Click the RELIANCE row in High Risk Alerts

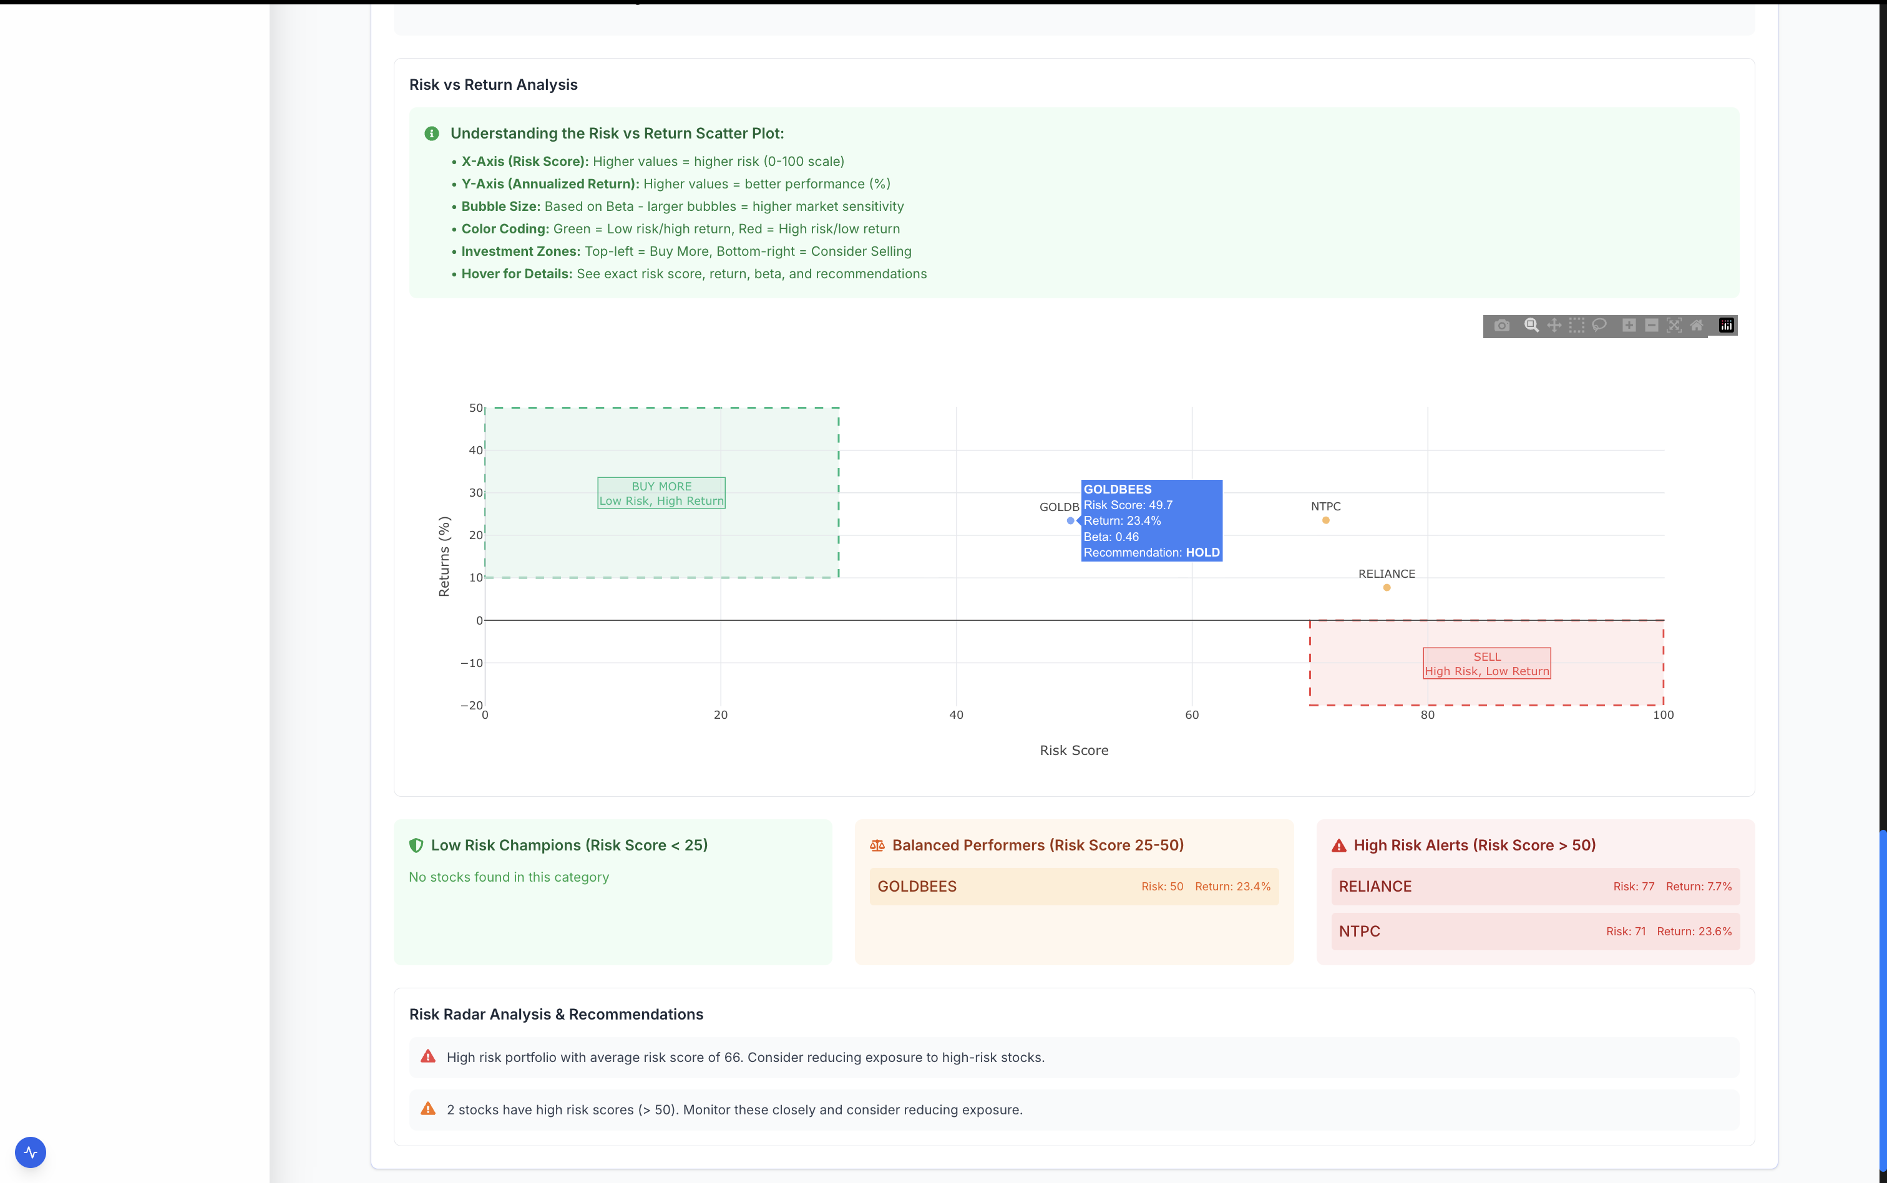[x=1535, y=887]
